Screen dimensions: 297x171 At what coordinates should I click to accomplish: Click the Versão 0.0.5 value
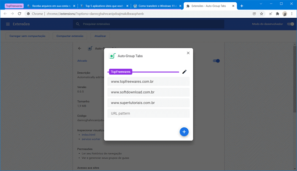coord(80,91)
